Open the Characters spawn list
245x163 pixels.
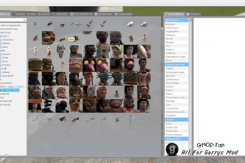pos(7,40)
